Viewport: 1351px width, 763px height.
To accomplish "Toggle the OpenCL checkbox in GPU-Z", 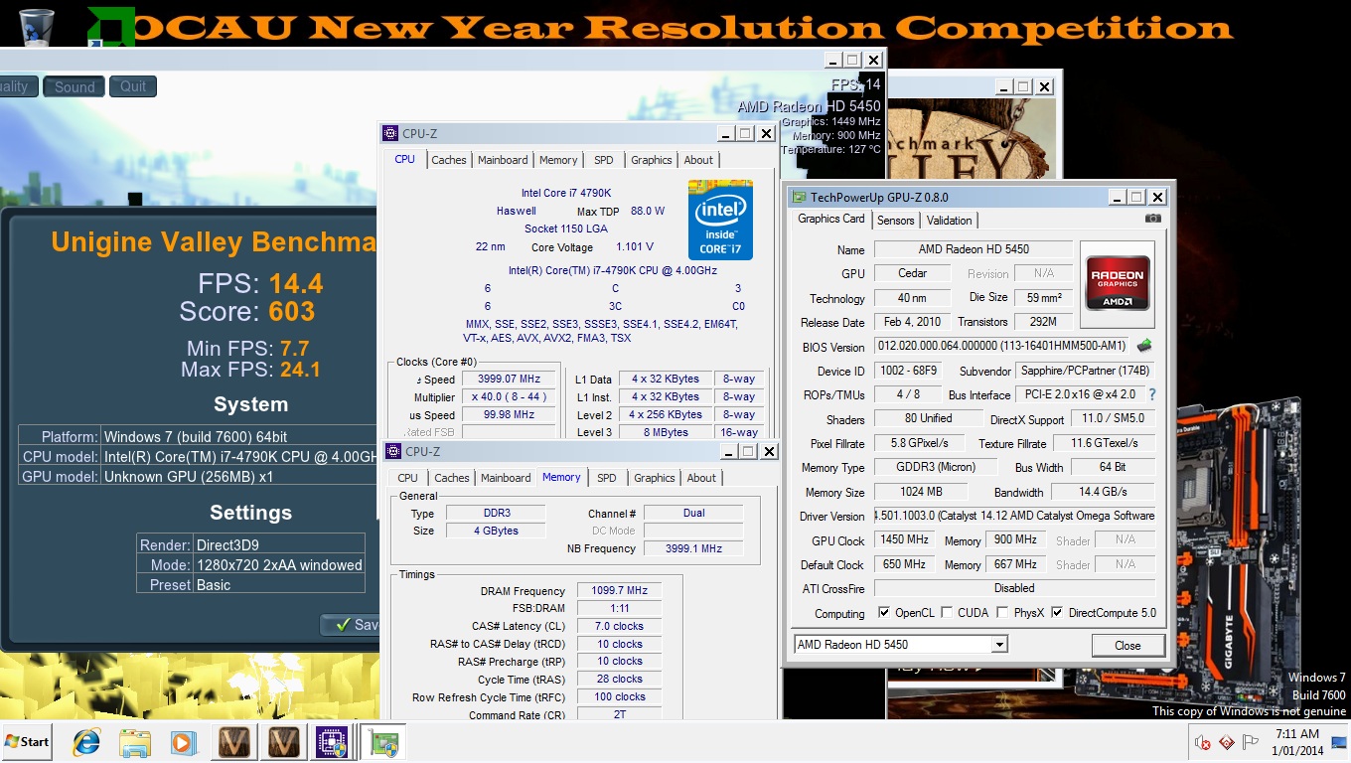I will (x=884, y=613).
